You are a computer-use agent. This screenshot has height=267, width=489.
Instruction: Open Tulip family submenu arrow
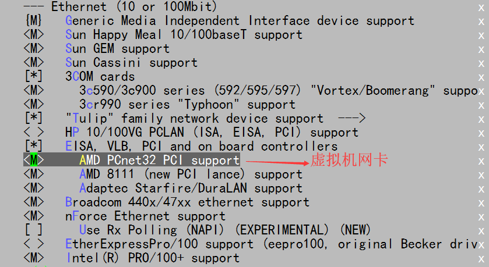[x=352, y=118]
